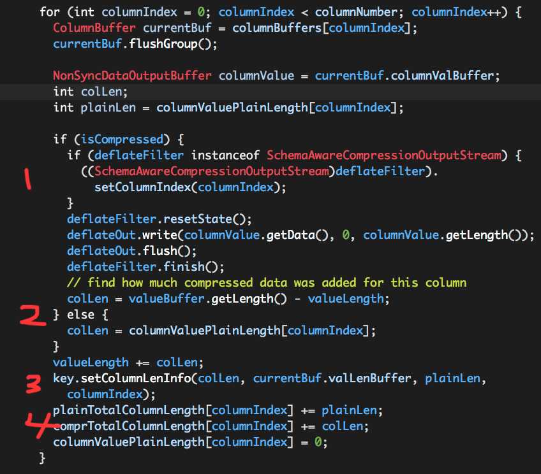This screenshot has width=541, height=474.
Task: Click the highlighted 'int colLen;' line
Action: (91, 92)
